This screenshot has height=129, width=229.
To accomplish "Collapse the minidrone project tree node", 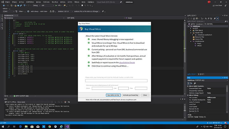I will 189,26.
